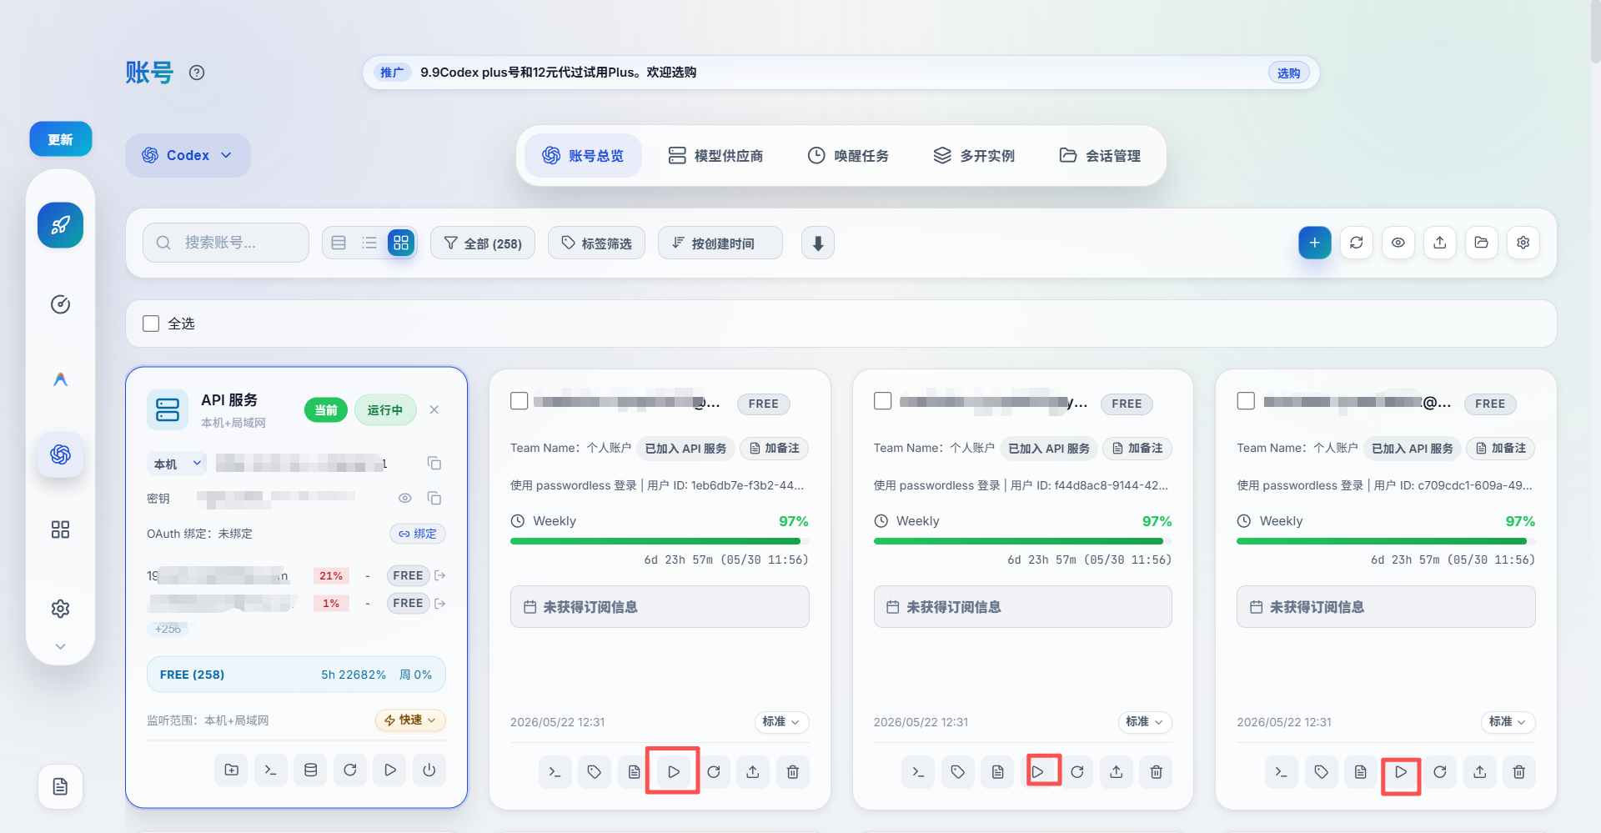Click play icon on API 服务 card
Viewport: 1601px width, 833px height.
pyautogui.click(x=389, y=770)
